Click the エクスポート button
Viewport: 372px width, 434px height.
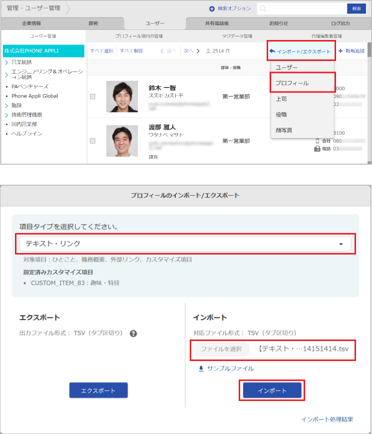(x=98, y=390)
